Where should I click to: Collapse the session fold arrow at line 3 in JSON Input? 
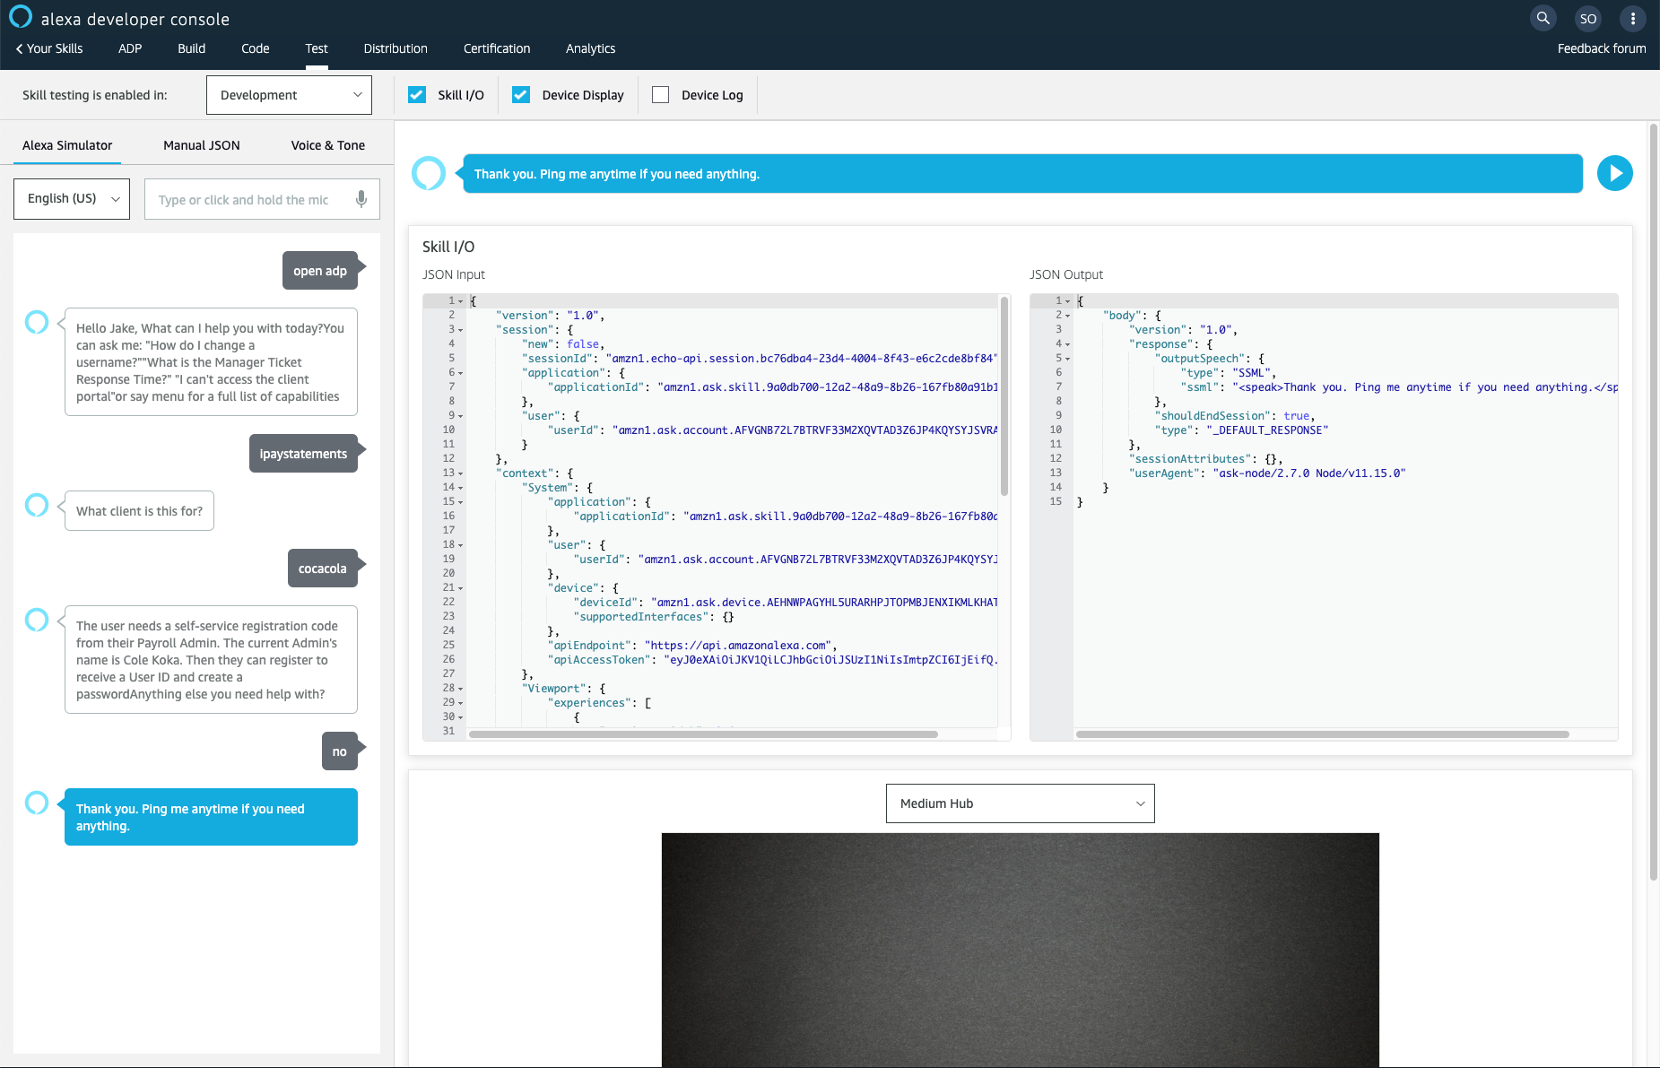pyautogui.click(x=461, y=330)
